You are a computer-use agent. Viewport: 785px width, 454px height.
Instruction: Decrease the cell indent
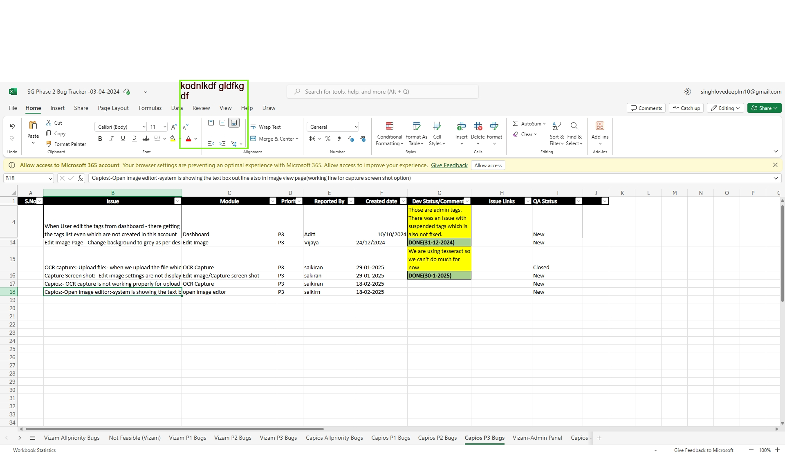click(211, 144)
